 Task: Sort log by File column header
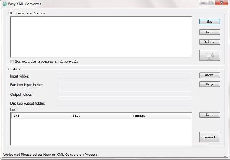[101, 116]
